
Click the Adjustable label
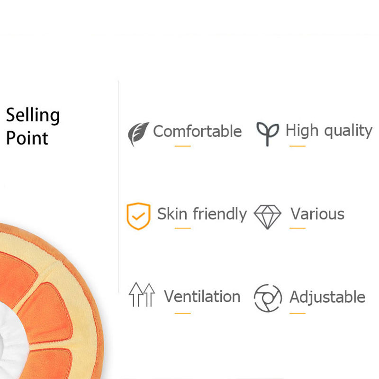click(x=327, y=297)
